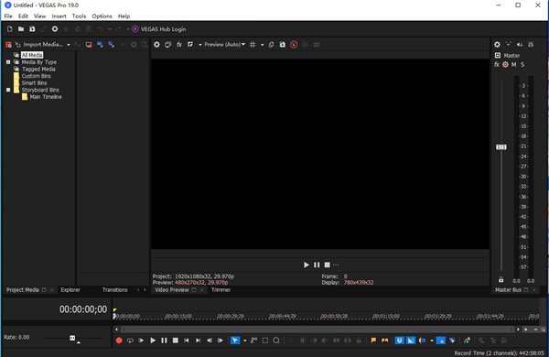Open the Import Media dropdown arrow
The height and width of the screenshot is (357, 549).
click(x=69, y=45)
